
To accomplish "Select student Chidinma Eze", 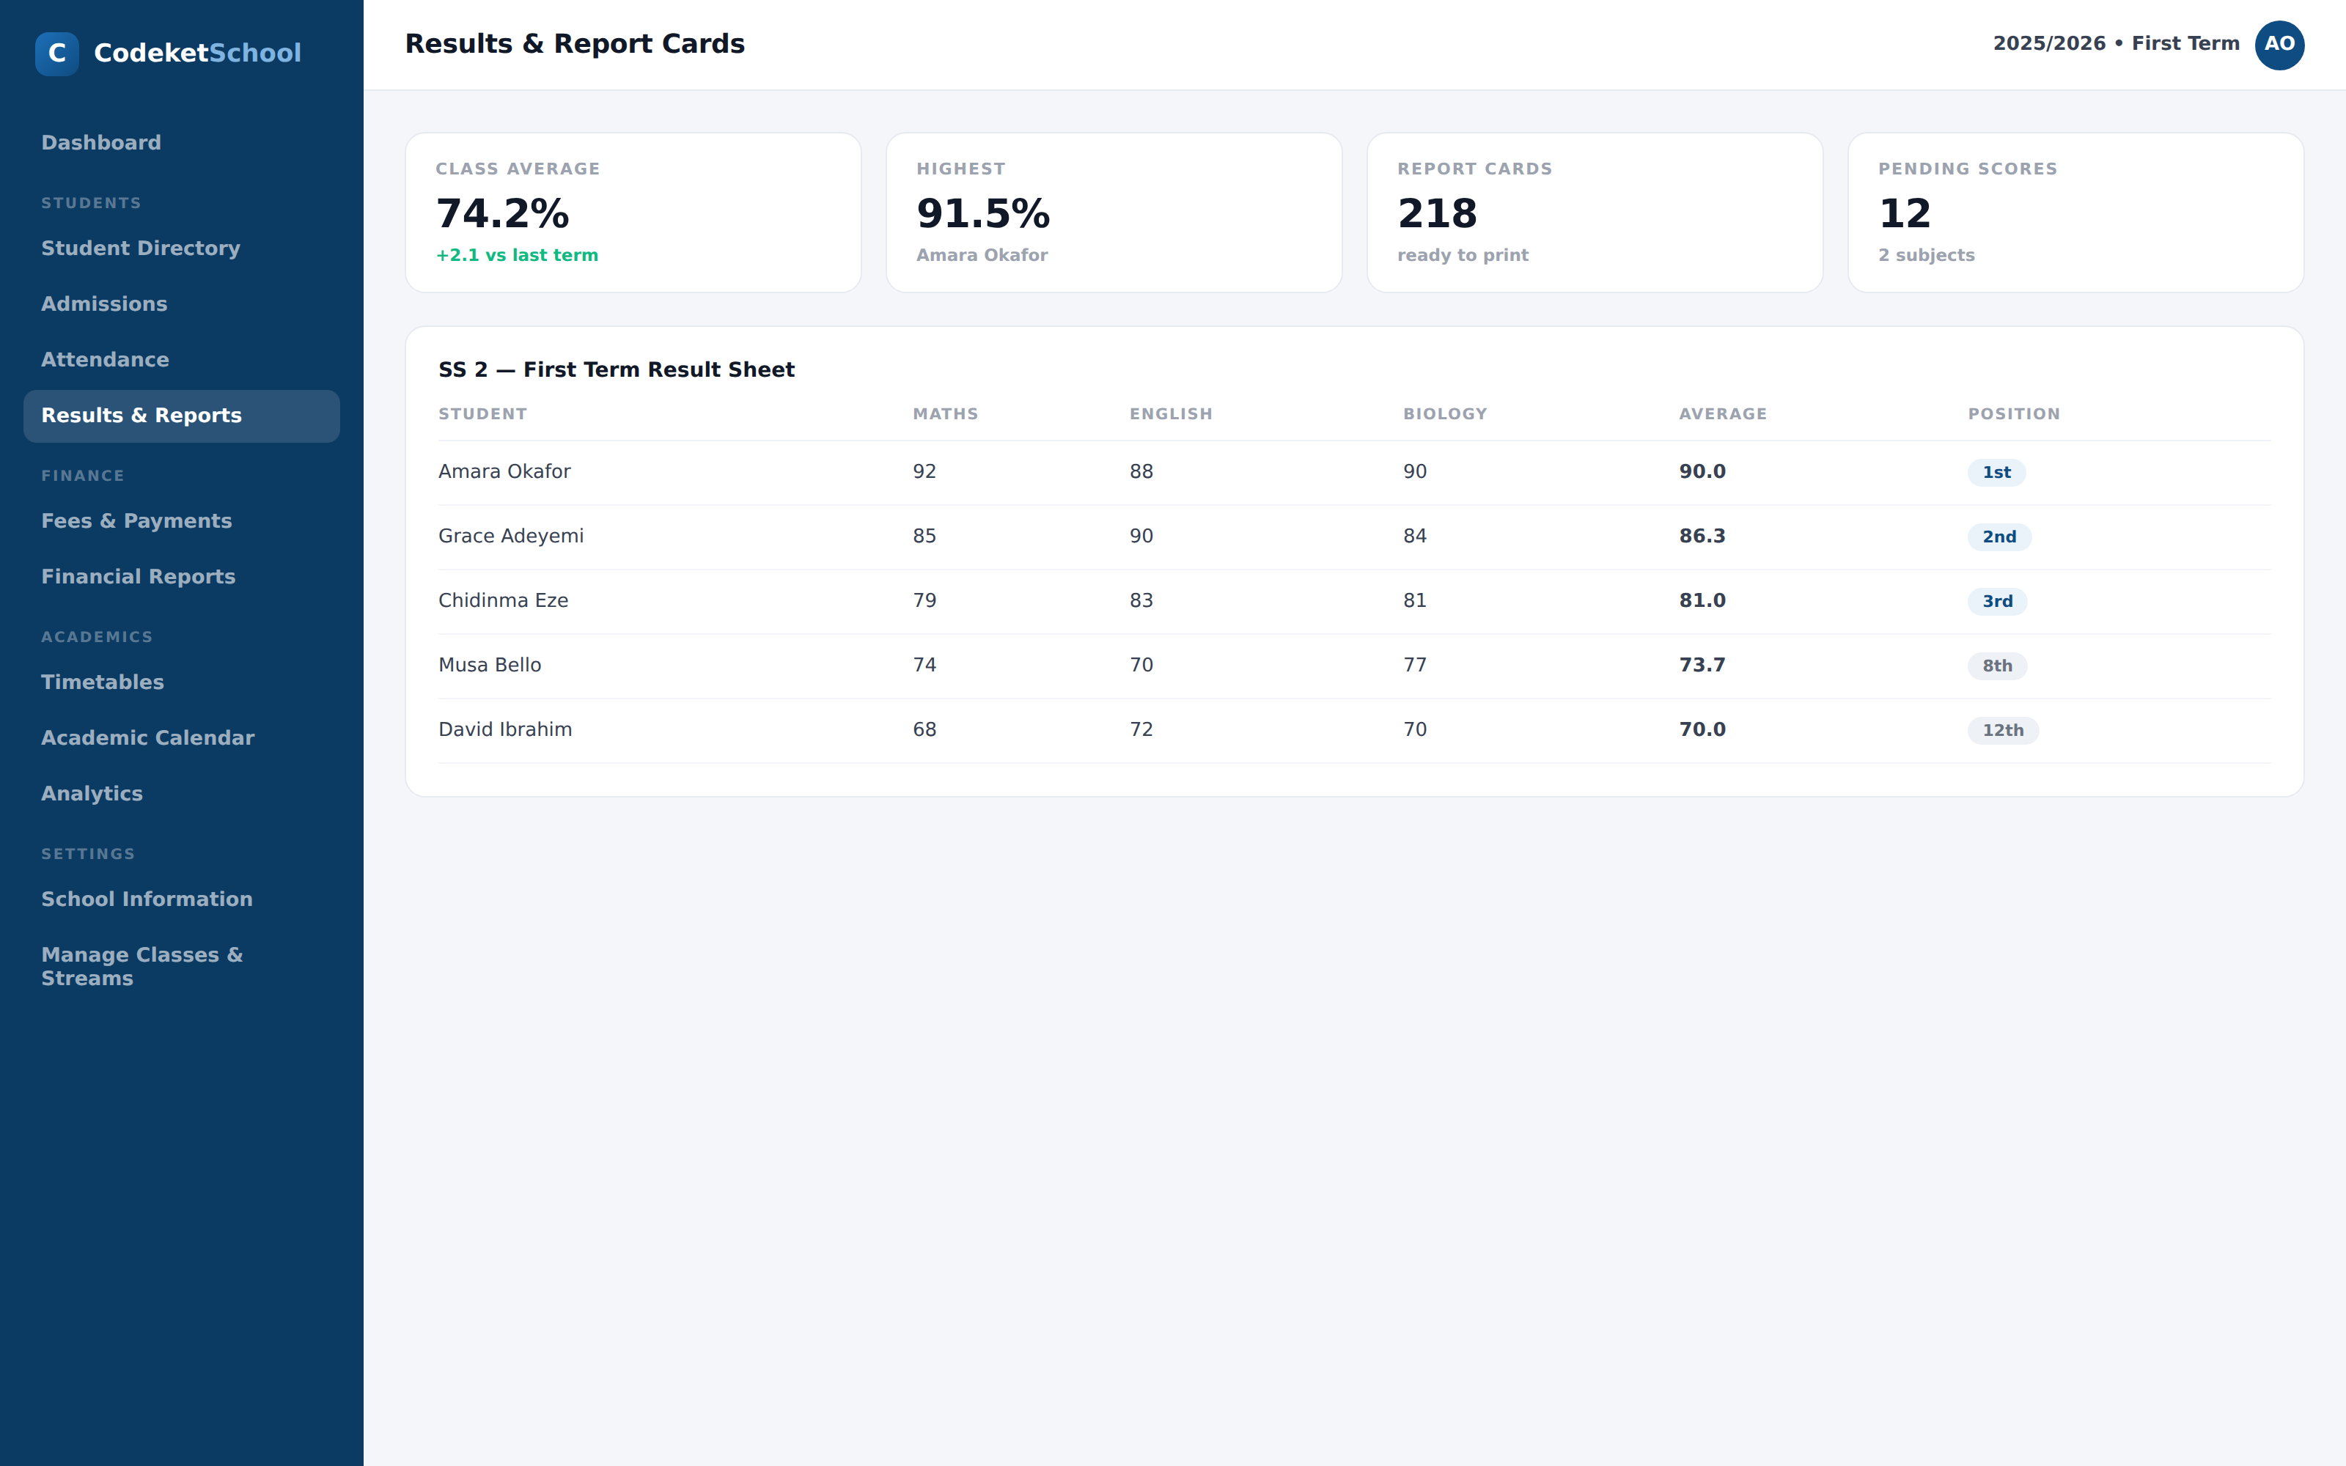I will click(x=503, y=601).
